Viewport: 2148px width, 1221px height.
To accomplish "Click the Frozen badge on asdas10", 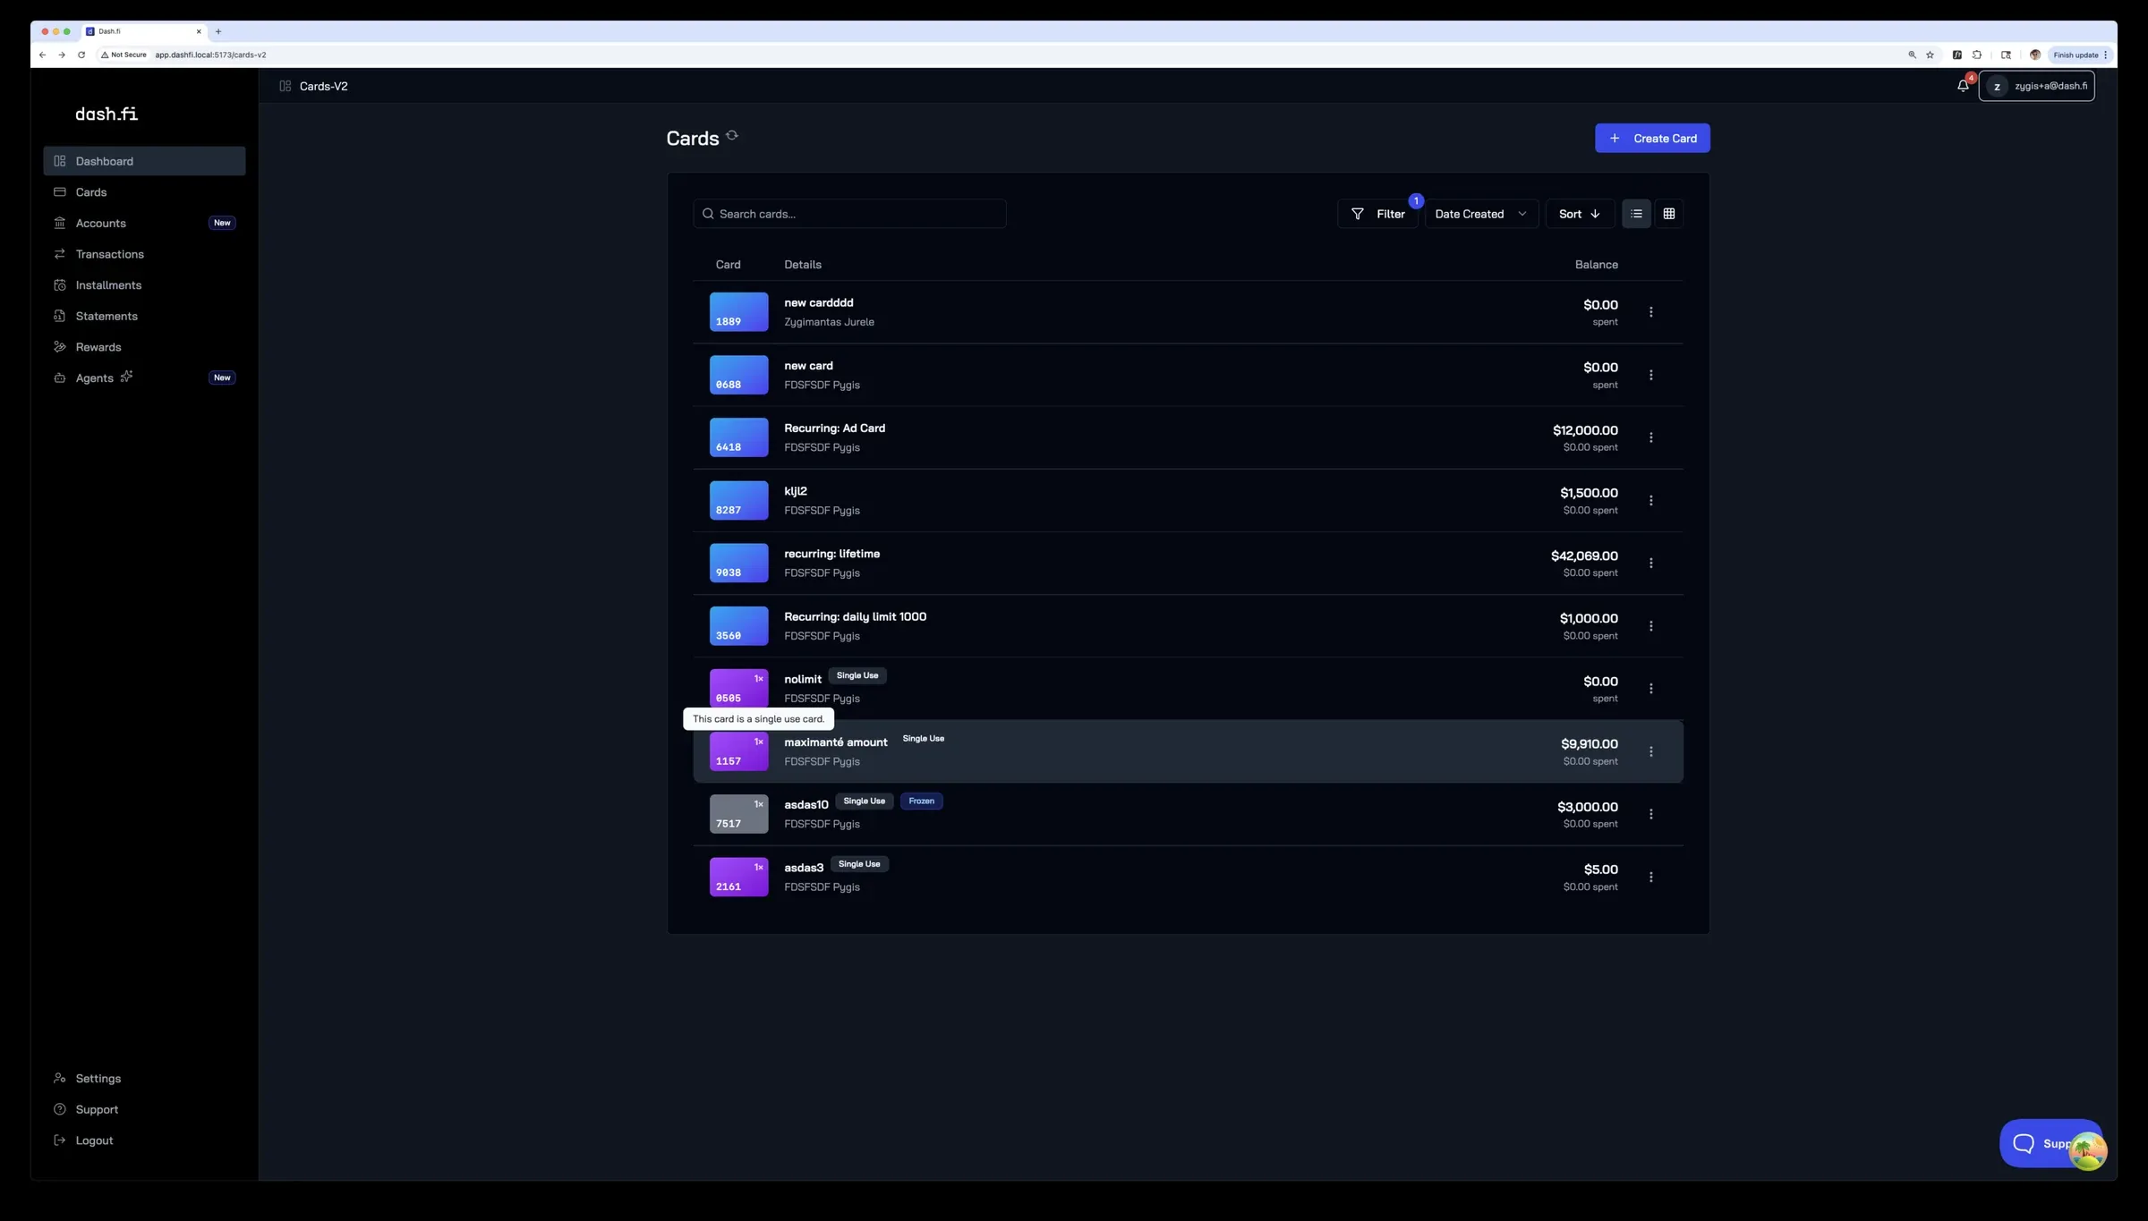I will click(x=921, y=801).
